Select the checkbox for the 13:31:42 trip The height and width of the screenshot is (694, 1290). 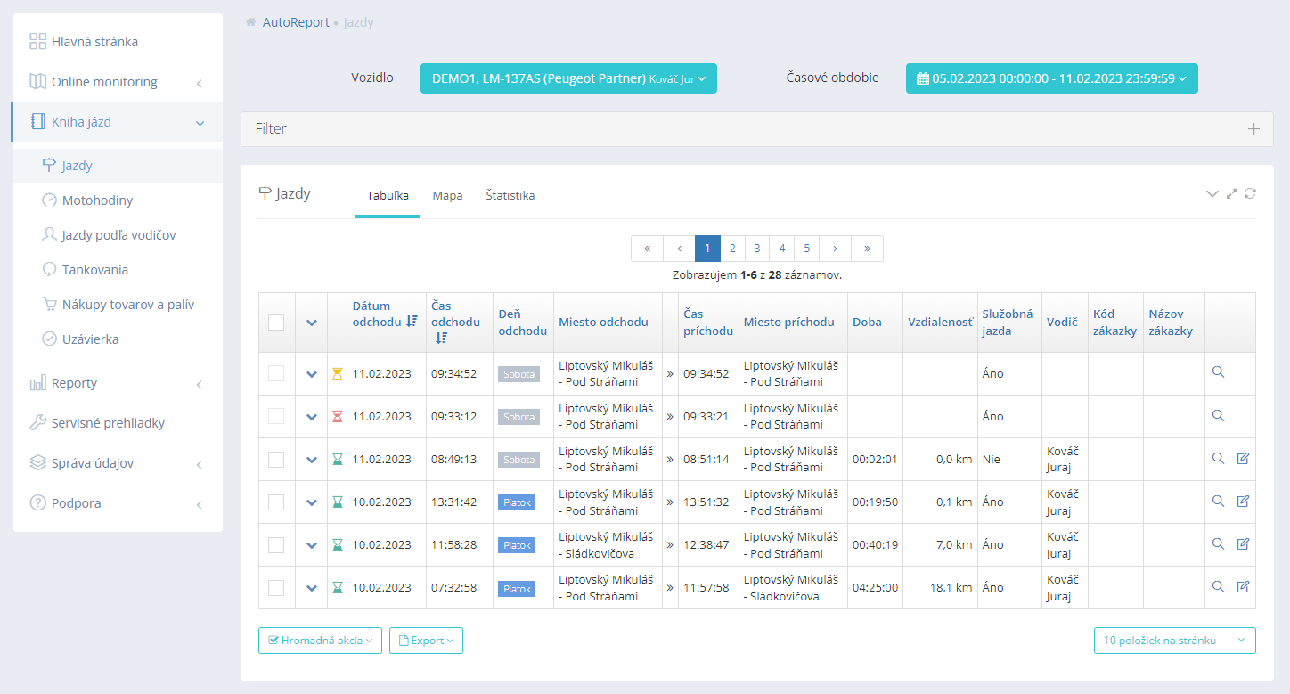276,502
